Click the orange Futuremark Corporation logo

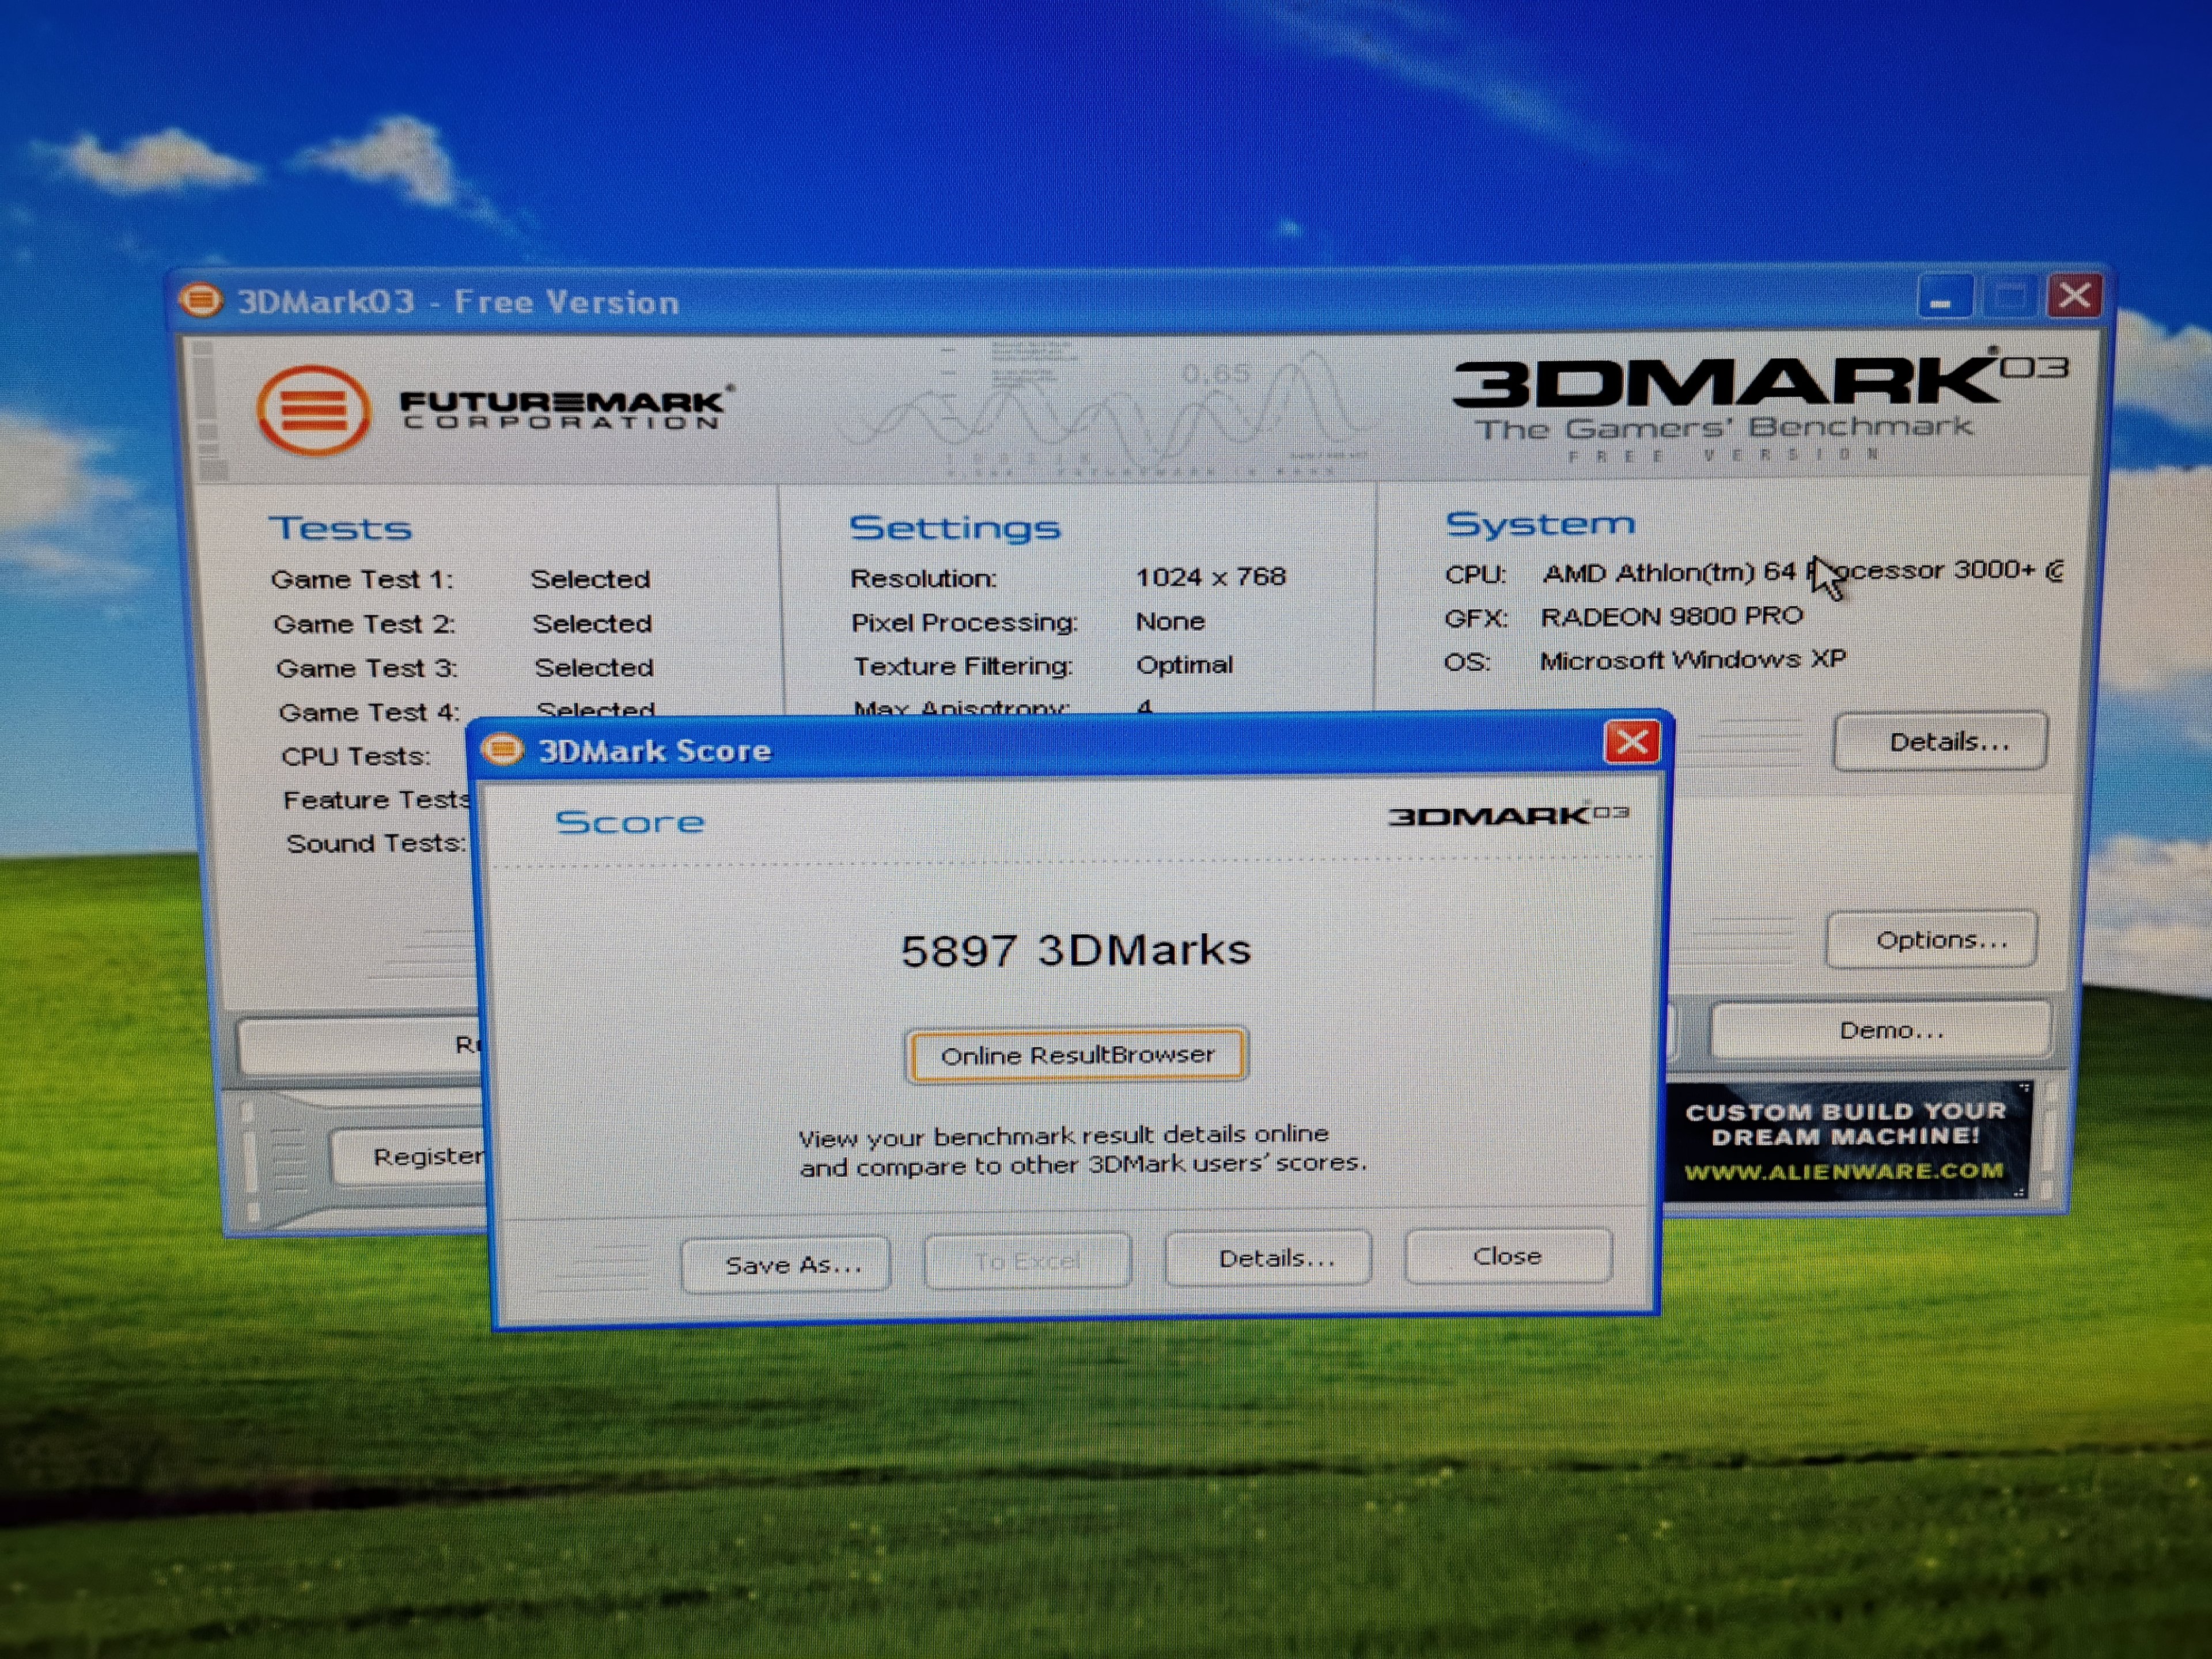pos(313,410)
